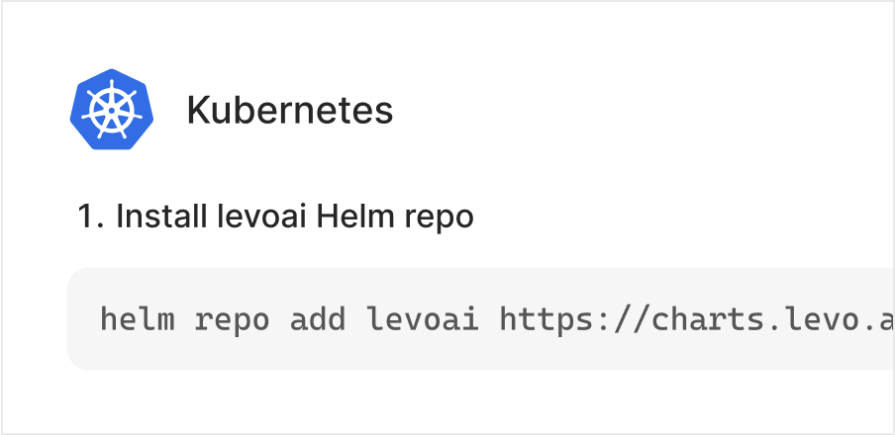The image size is (895, 435).
Task: Click the "helm" command word in the code
Action: (139, 320)
